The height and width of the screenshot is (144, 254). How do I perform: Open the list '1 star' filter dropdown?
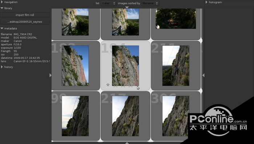click(x=108, y=3)
